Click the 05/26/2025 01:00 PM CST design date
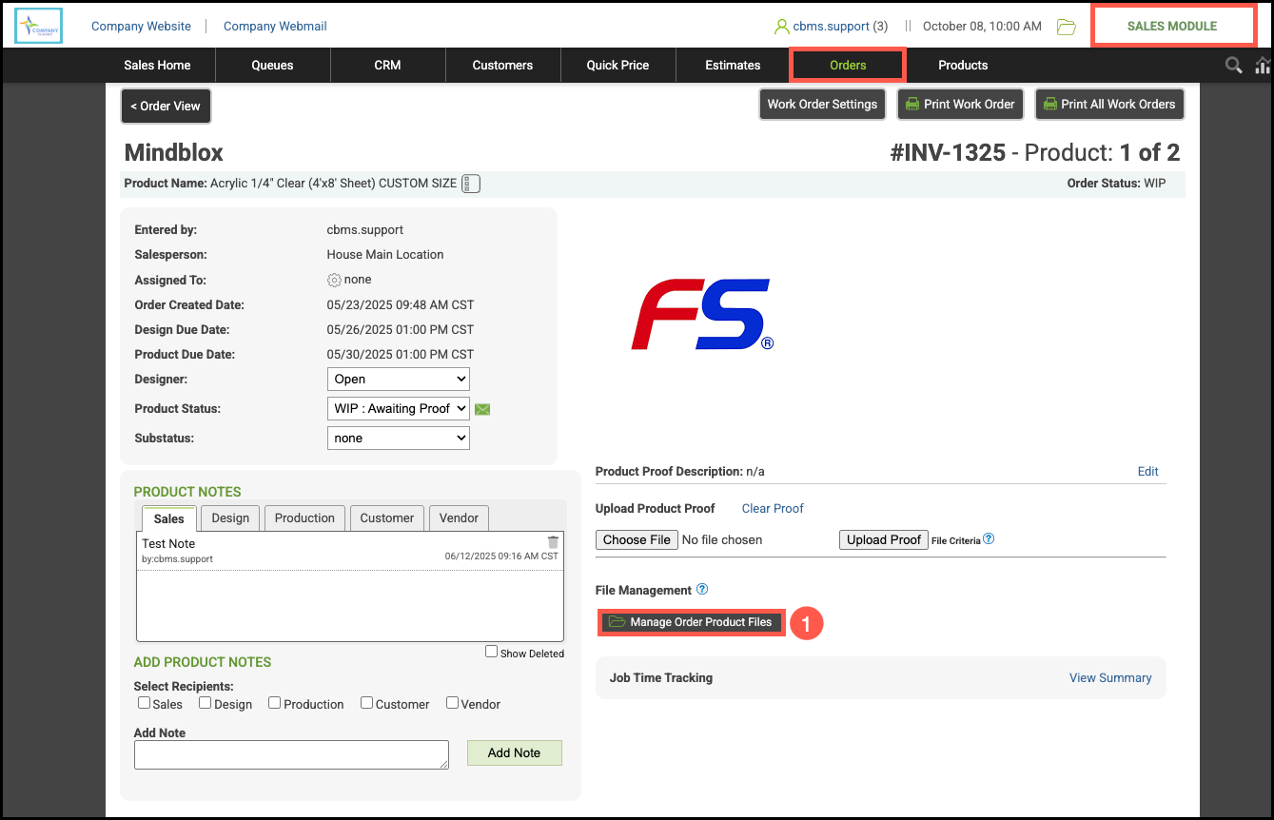Screen dimensions: 1274x820 pyautogui.click(x=401, y=329)
